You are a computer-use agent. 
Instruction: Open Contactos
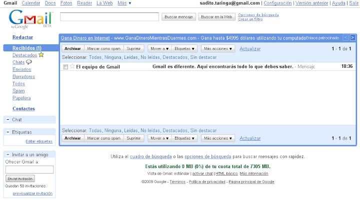23,109
